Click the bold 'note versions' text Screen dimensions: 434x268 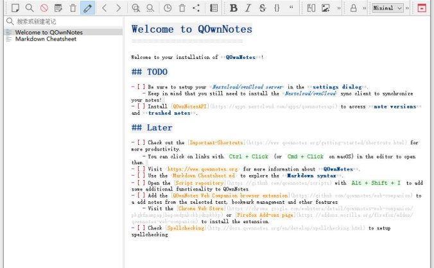click(x=395, y=106)
